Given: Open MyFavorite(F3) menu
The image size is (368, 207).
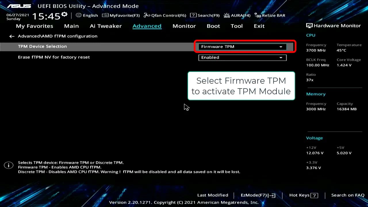Looking at the screenshot, I should point(121,15).
